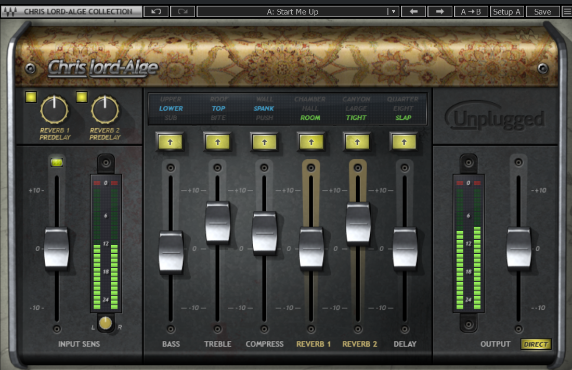
Task: Select the PUSH compress mode
Action: pyautogui.click(x=265, y=118)
